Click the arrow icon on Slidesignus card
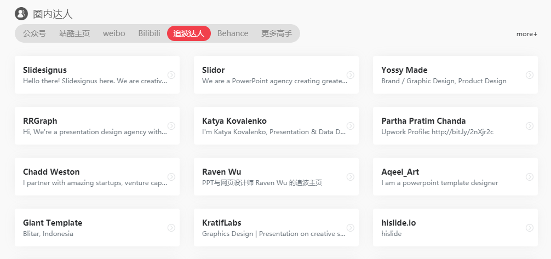The image size is (551, 259). (x=171, y=75)
